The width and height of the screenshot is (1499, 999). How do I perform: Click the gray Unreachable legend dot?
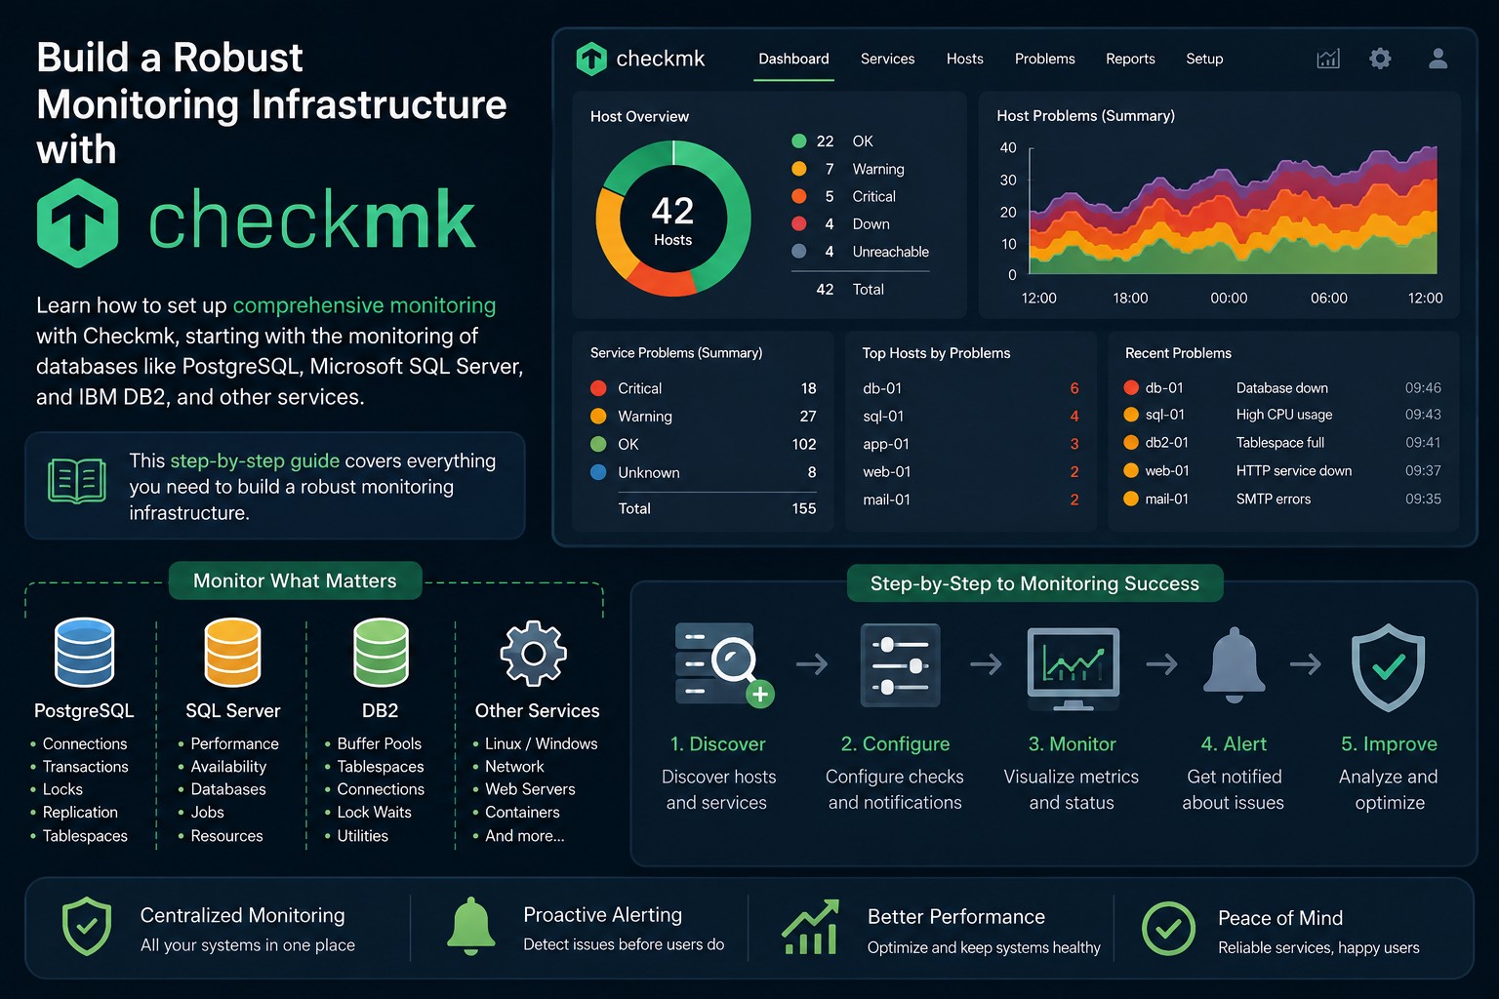point(799,252)
